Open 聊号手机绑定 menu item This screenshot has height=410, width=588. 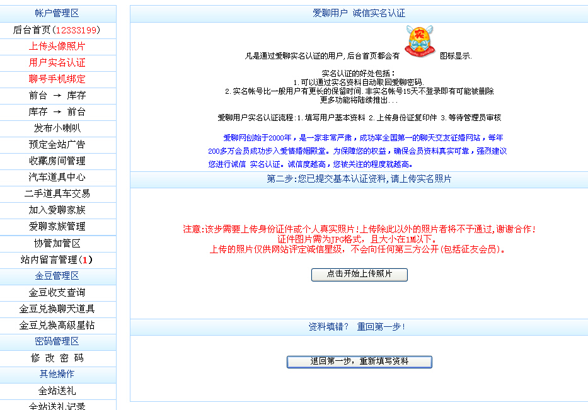click(x=57, y=79)
